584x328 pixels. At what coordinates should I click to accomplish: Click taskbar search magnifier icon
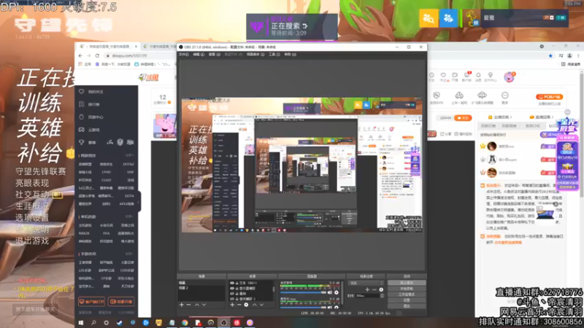[x=93, y=322]
